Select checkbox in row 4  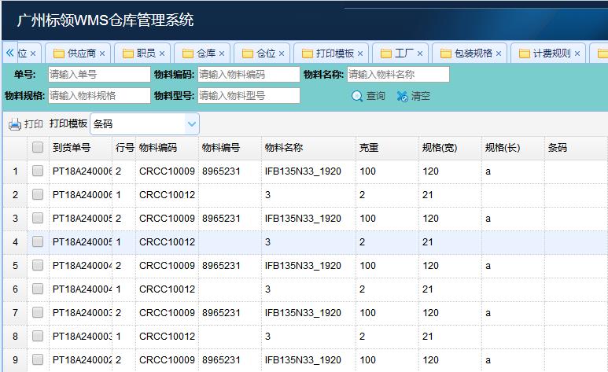[38, 241]
